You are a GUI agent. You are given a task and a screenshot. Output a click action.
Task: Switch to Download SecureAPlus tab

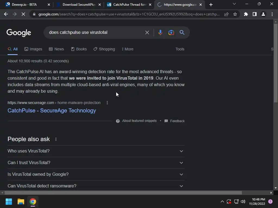click(x=79, y=5)
